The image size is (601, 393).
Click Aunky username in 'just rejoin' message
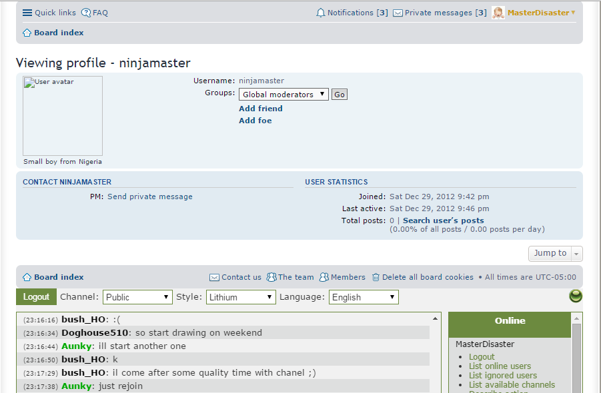76,386
